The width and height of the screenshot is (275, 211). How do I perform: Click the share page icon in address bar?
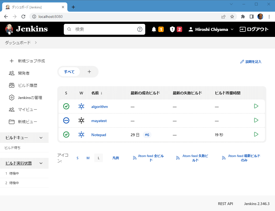point(223,17)
